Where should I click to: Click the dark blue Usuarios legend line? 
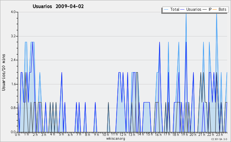click(x=182, y=9)
